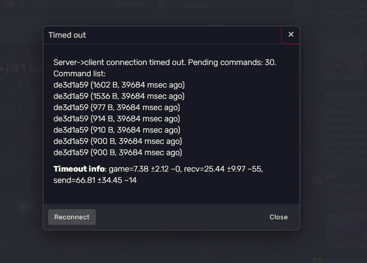Click the dimmed Connect button behind dialog
Viewport: 367px width, 263px height.
129,3
